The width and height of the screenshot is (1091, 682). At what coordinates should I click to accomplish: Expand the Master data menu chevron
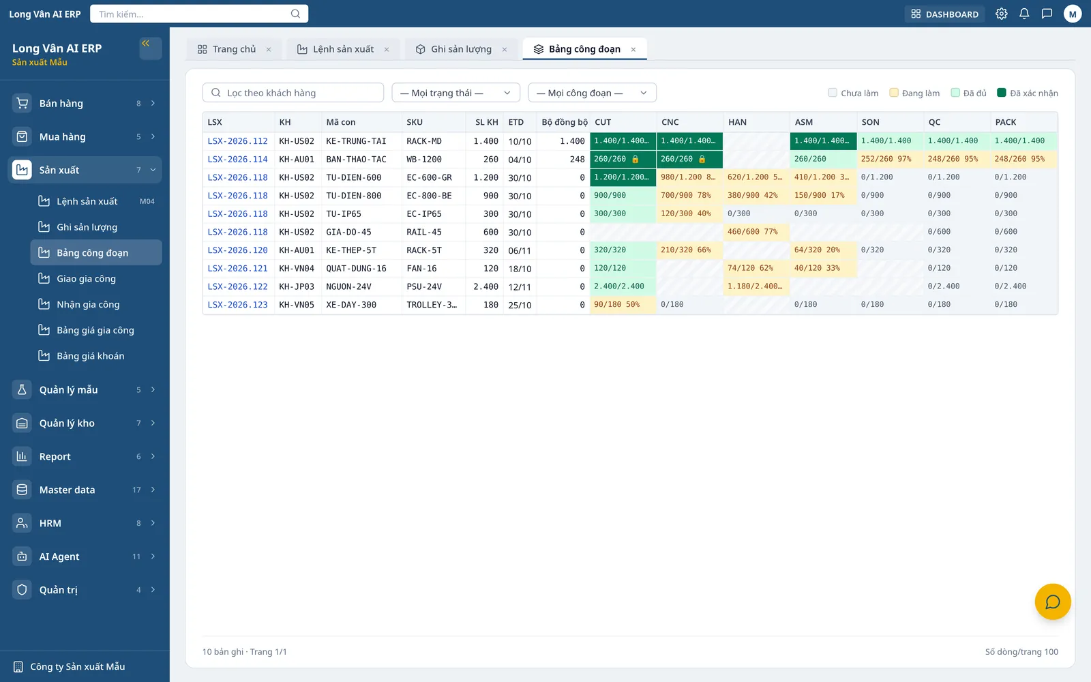[x=153, y=490]
